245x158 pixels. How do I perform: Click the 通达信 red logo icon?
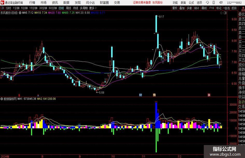pyautogui.click(x=2, y=3)
